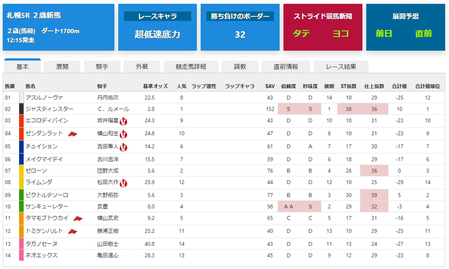Click the 札幌5R 2歳新馬 race header card
Viewport: 449px width, 269px height.
click(x=59, y=27)
